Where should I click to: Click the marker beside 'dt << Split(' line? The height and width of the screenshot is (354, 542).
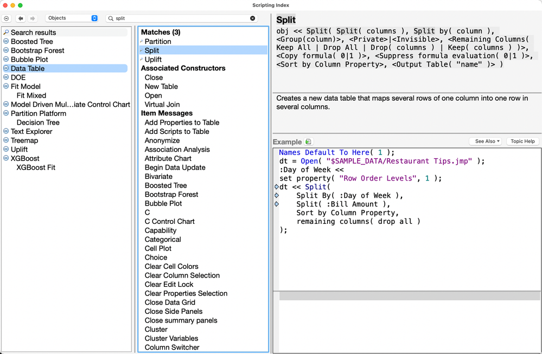(x=277, y=187)
